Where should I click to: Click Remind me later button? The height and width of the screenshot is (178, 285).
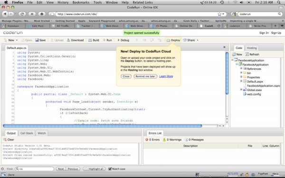tap(145, 76)
